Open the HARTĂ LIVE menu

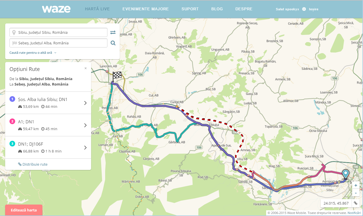click(x=97, y=9)
